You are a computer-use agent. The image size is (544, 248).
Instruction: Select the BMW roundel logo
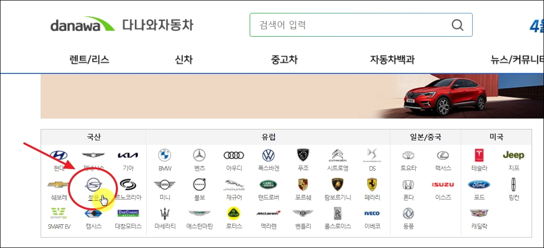[165, 155]
